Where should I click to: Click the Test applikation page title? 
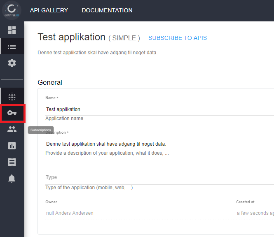[72, 37]
